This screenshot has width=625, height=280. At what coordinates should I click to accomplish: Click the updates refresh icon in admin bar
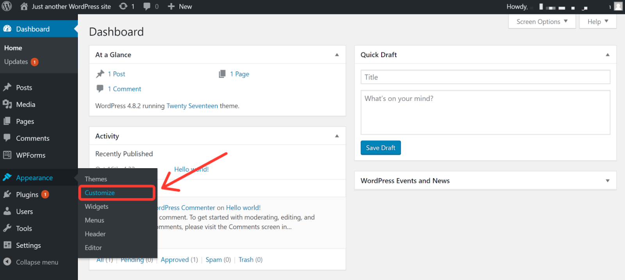pyautogui.click(x=123, y=6)
